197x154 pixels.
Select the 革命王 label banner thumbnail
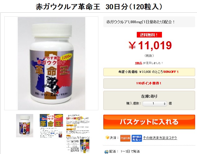tap(51, 126)
